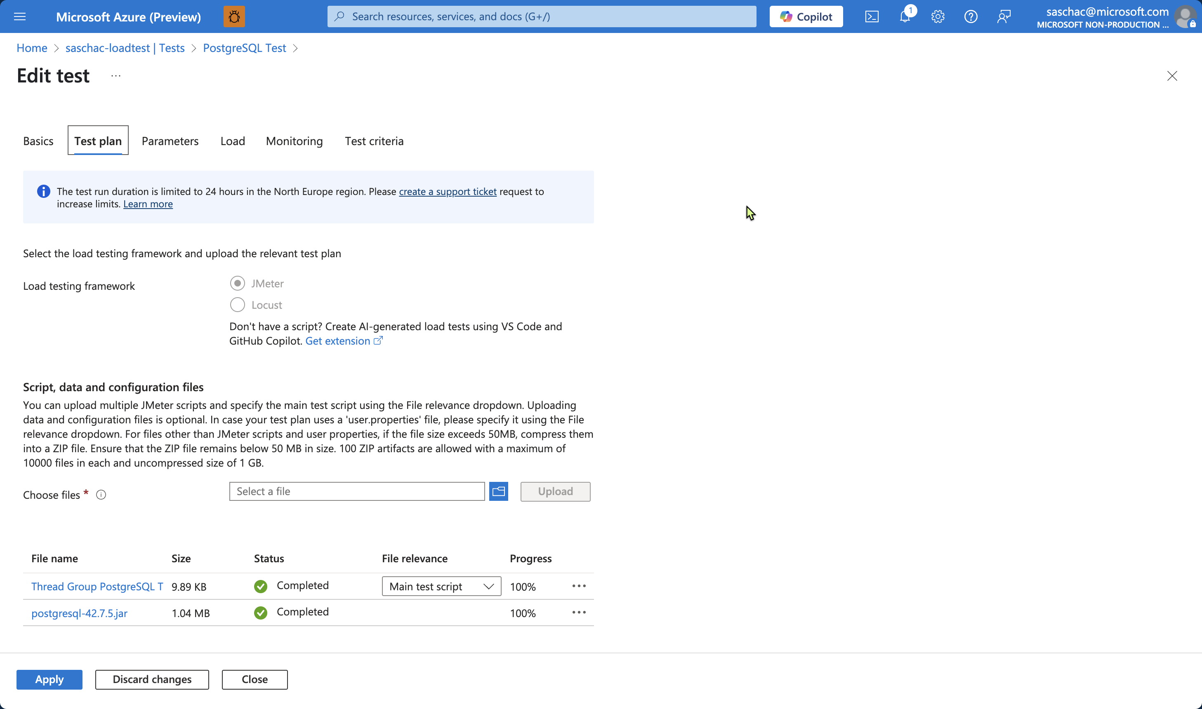Go to Home breadcrumb
The width and height of the screenshot is (1202, 709).
pos(32,48)
